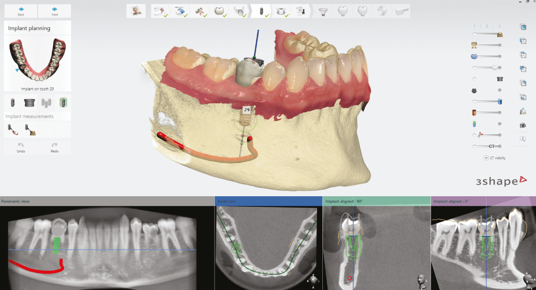Adjust the CT visibility slider
The width and height of the screenshot is (536, 290).
tap(487, 146)
